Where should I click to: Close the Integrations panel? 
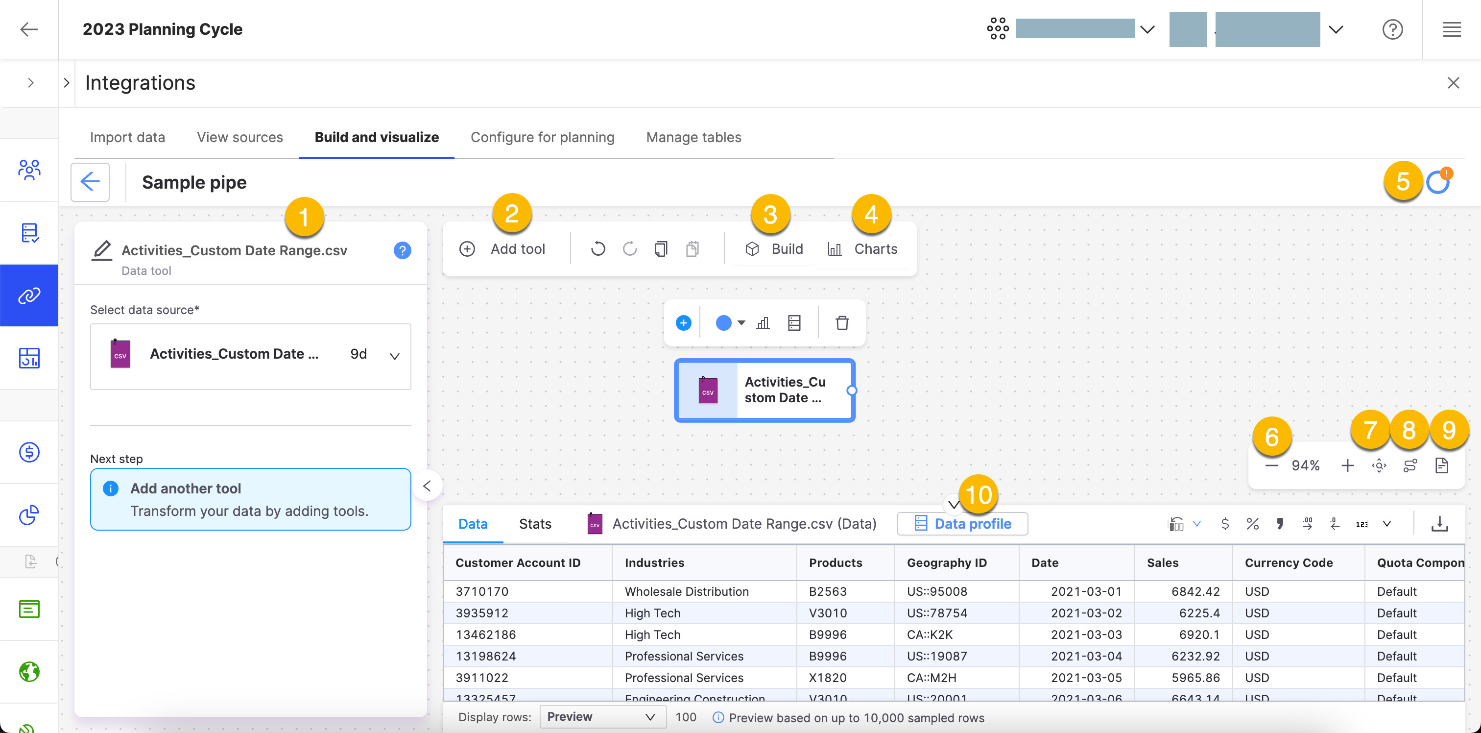click(1453, 83)
